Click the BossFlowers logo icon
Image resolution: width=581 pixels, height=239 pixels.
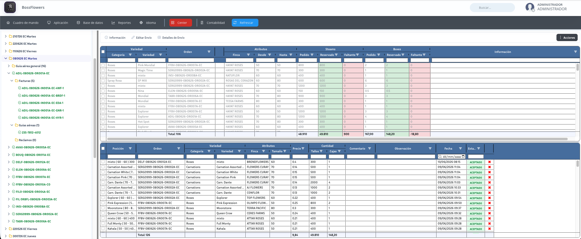tap(10, 7)
